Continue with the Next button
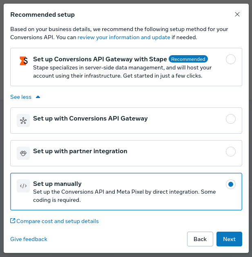This screenshot has width=252, height=257. [229, 239]
